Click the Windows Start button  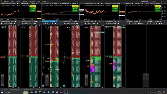[2, 92]
